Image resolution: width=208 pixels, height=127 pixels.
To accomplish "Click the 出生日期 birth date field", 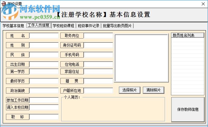I will (44, 64).
